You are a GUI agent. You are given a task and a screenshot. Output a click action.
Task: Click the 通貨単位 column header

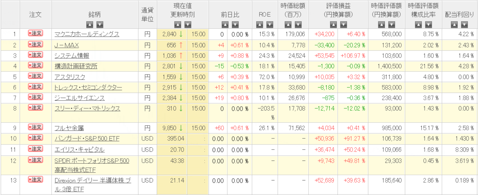coord(147,14)
